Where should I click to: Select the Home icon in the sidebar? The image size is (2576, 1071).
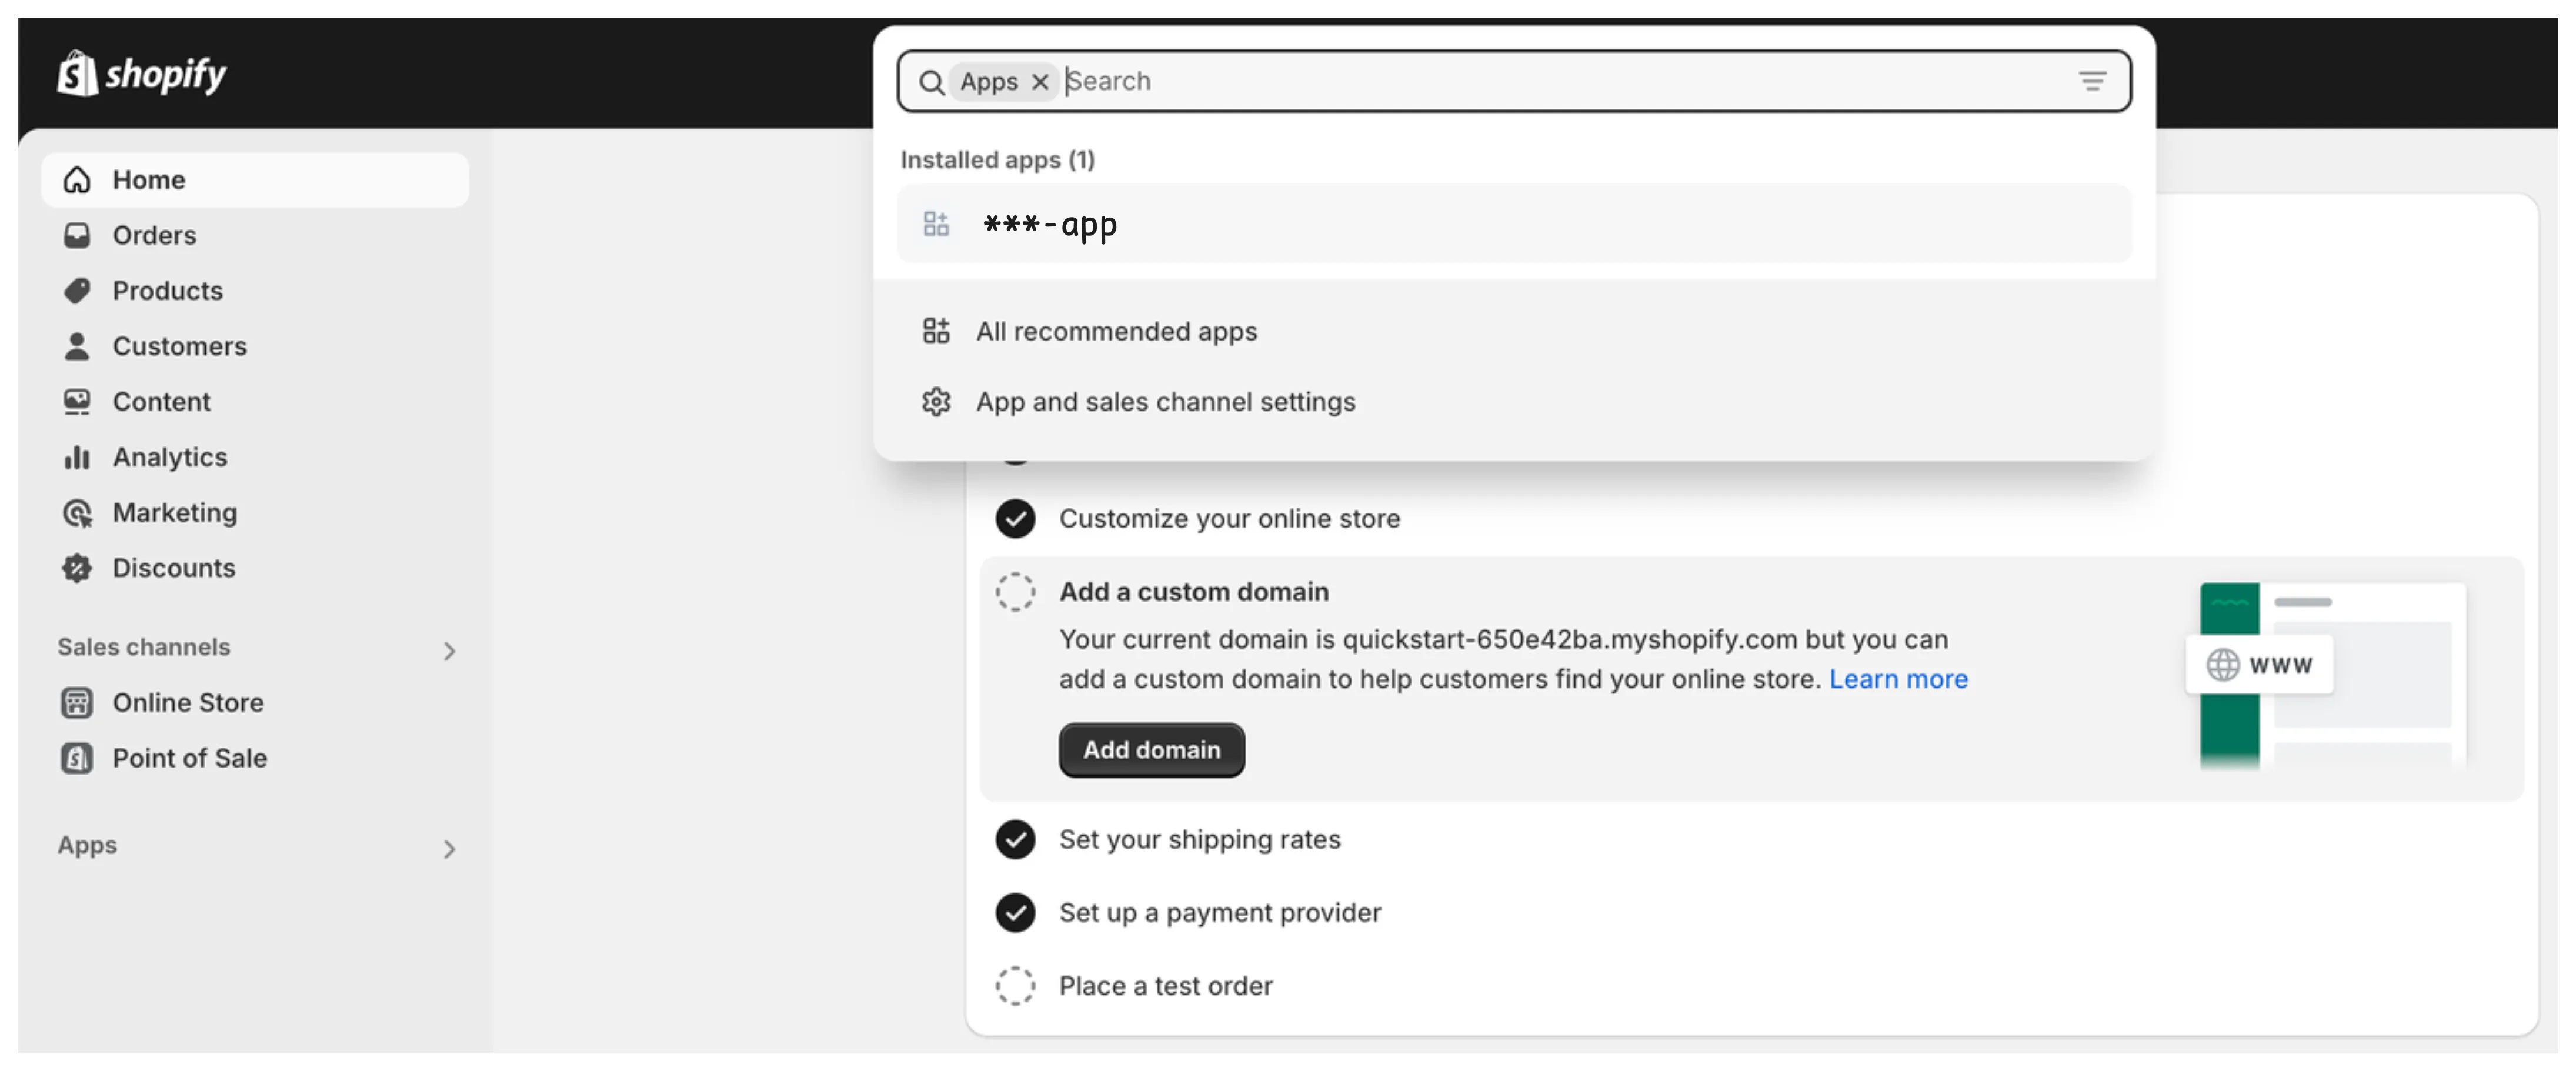[77, 179]
